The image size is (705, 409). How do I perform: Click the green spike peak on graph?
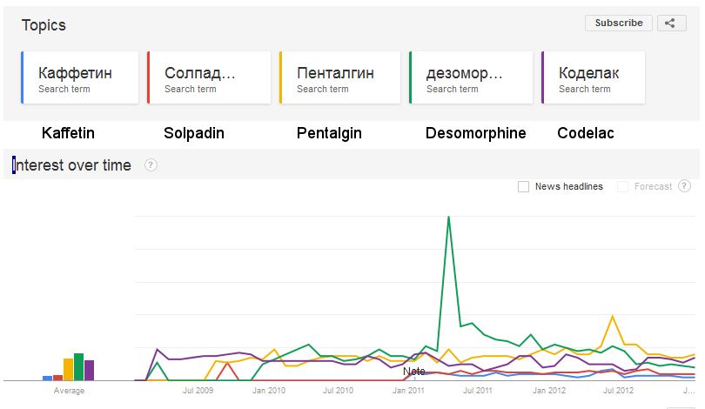(x=448, y=217)
